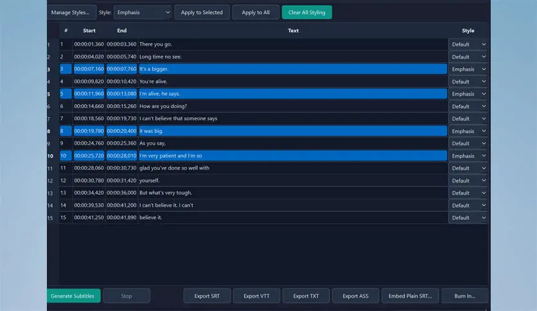
Task: Open the style dropdown for 'But what's very tough.'
Action: coord(468,193)
